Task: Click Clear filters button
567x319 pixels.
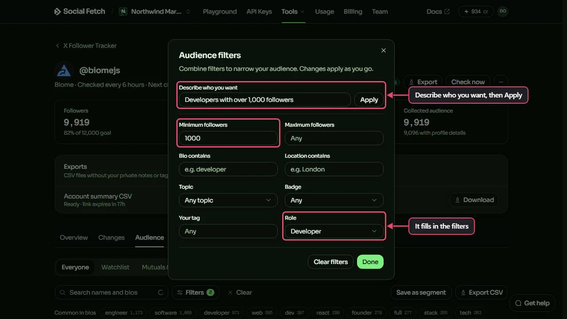Action: pos(330,262)
